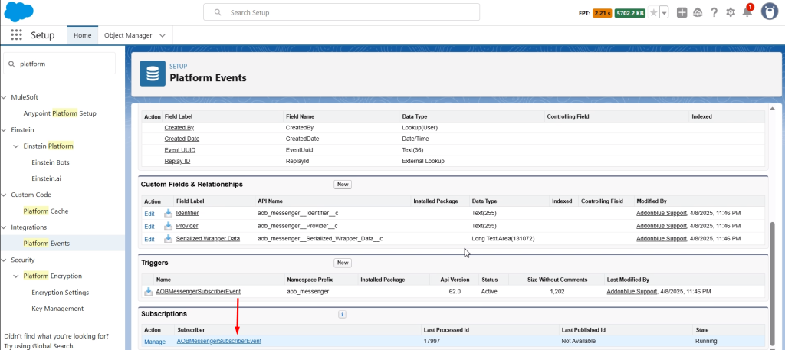785x350 pixels.
Task: Click the magnifier icon in Quick Find box
Action: click(x=12, y=64)
